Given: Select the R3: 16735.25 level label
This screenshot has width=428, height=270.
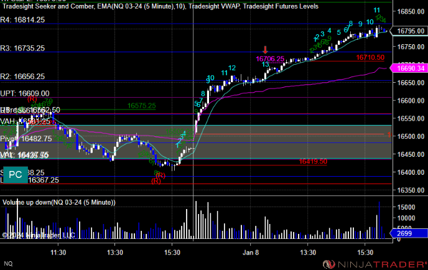Looking at the screenshot, I should (22, 49).
